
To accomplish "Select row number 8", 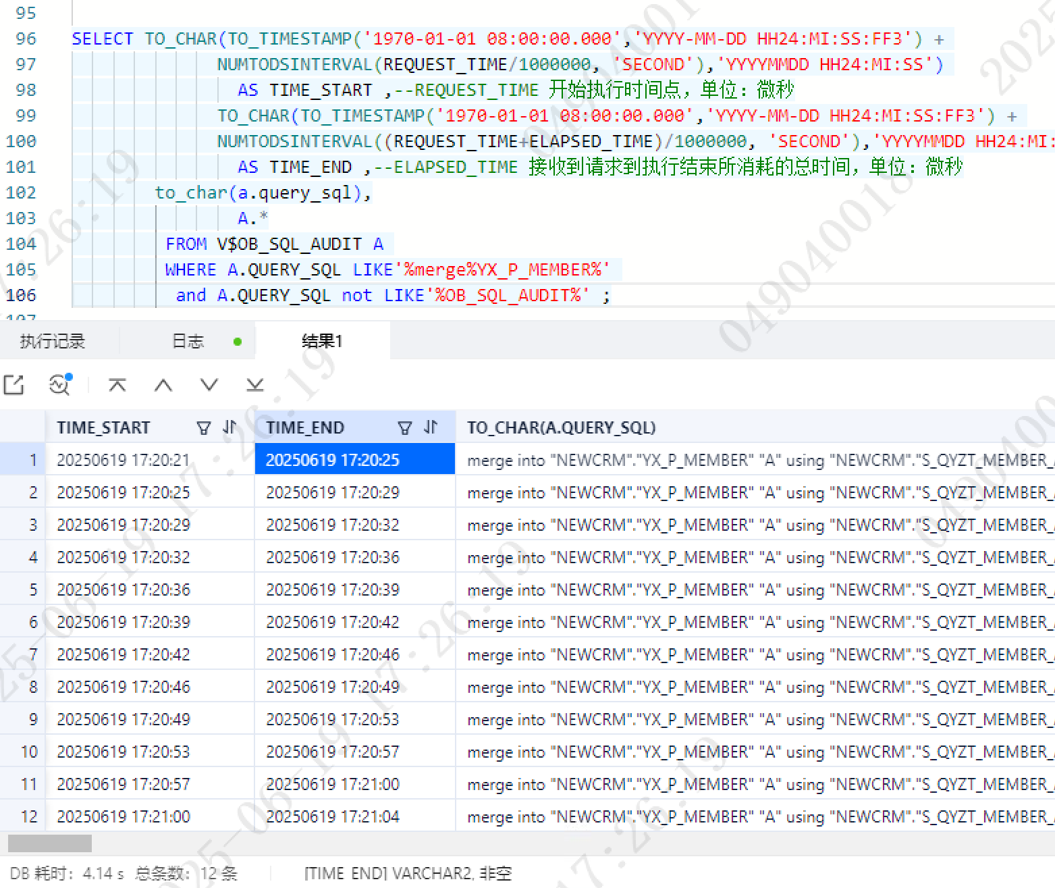I will 23,687.
